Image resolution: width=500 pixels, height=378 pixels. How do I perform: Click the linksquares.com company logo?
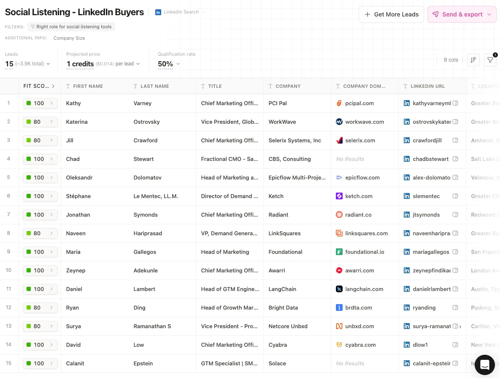[339, 234]
